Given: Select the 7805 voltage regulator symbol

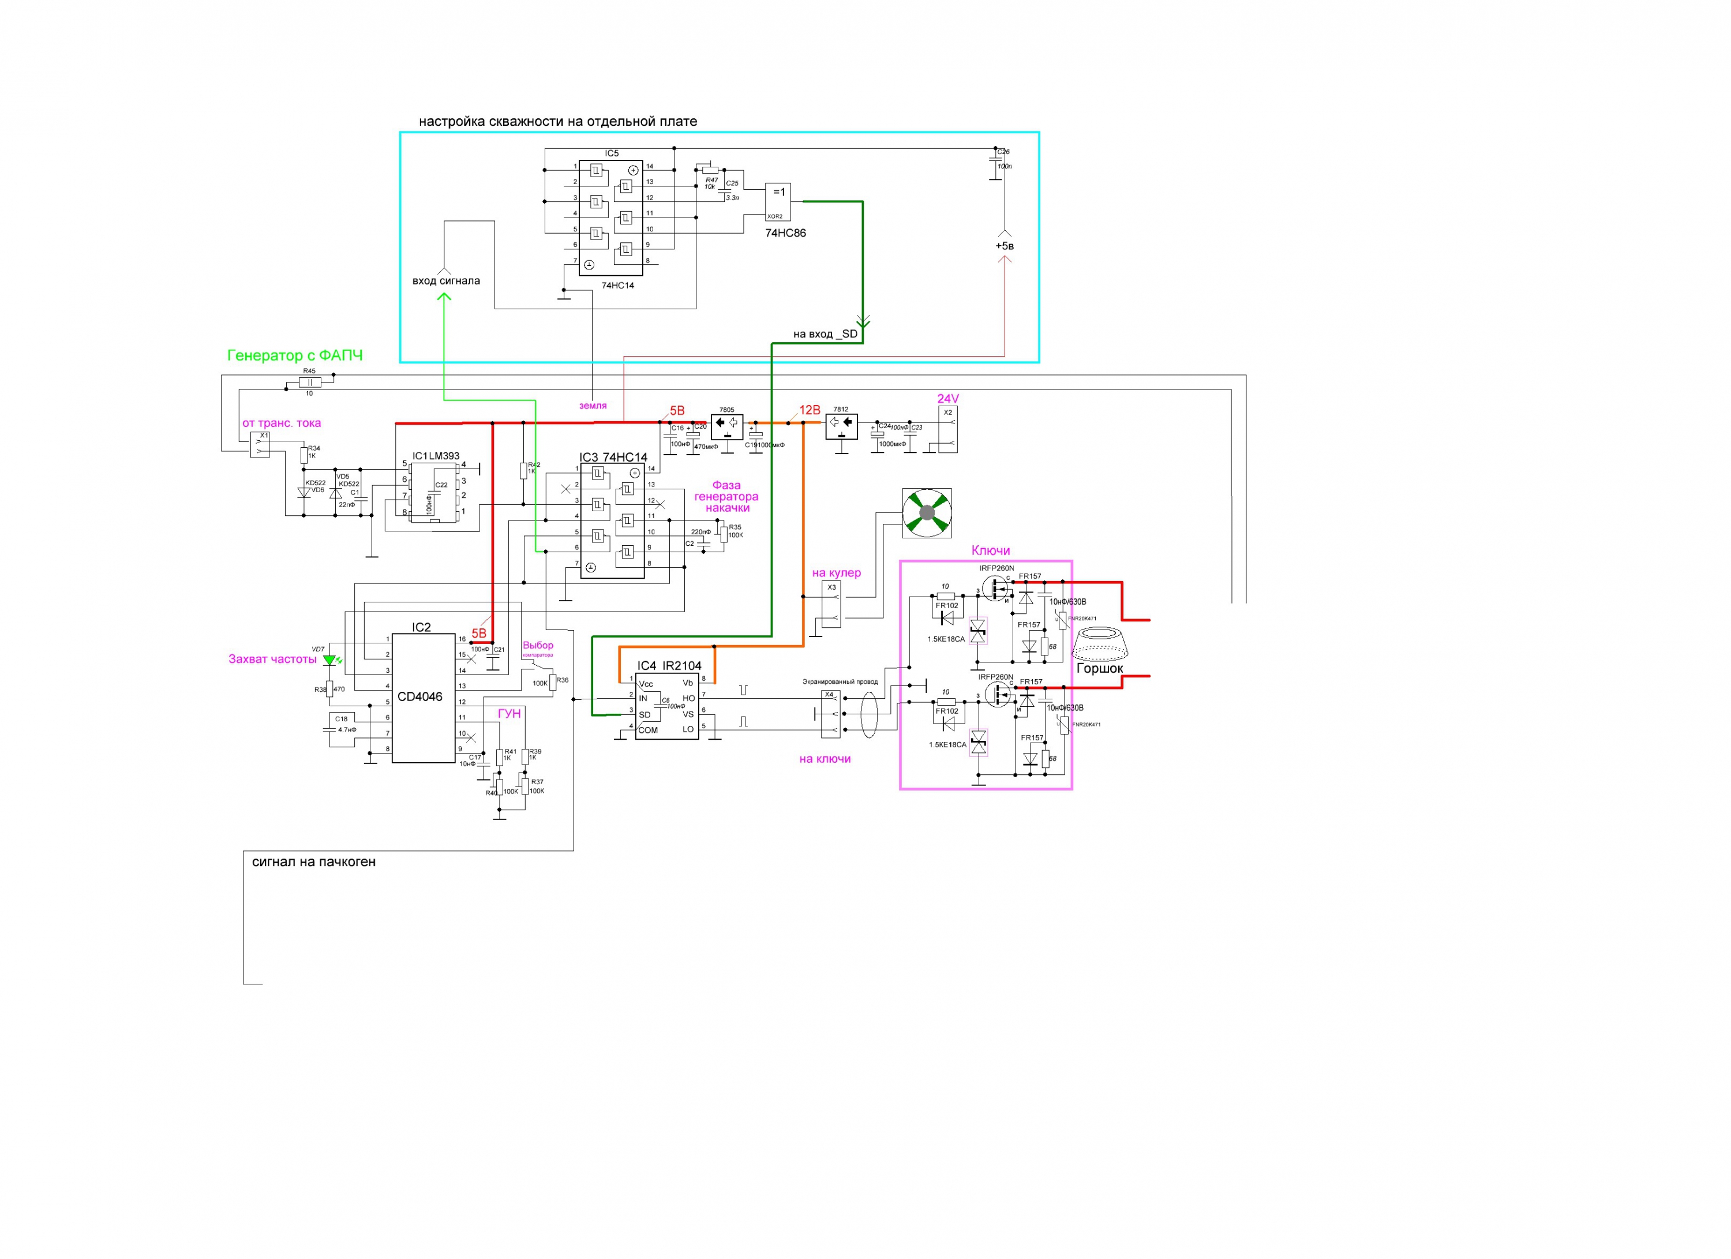Looking at the screenshot, I should [x=726, y=426].
